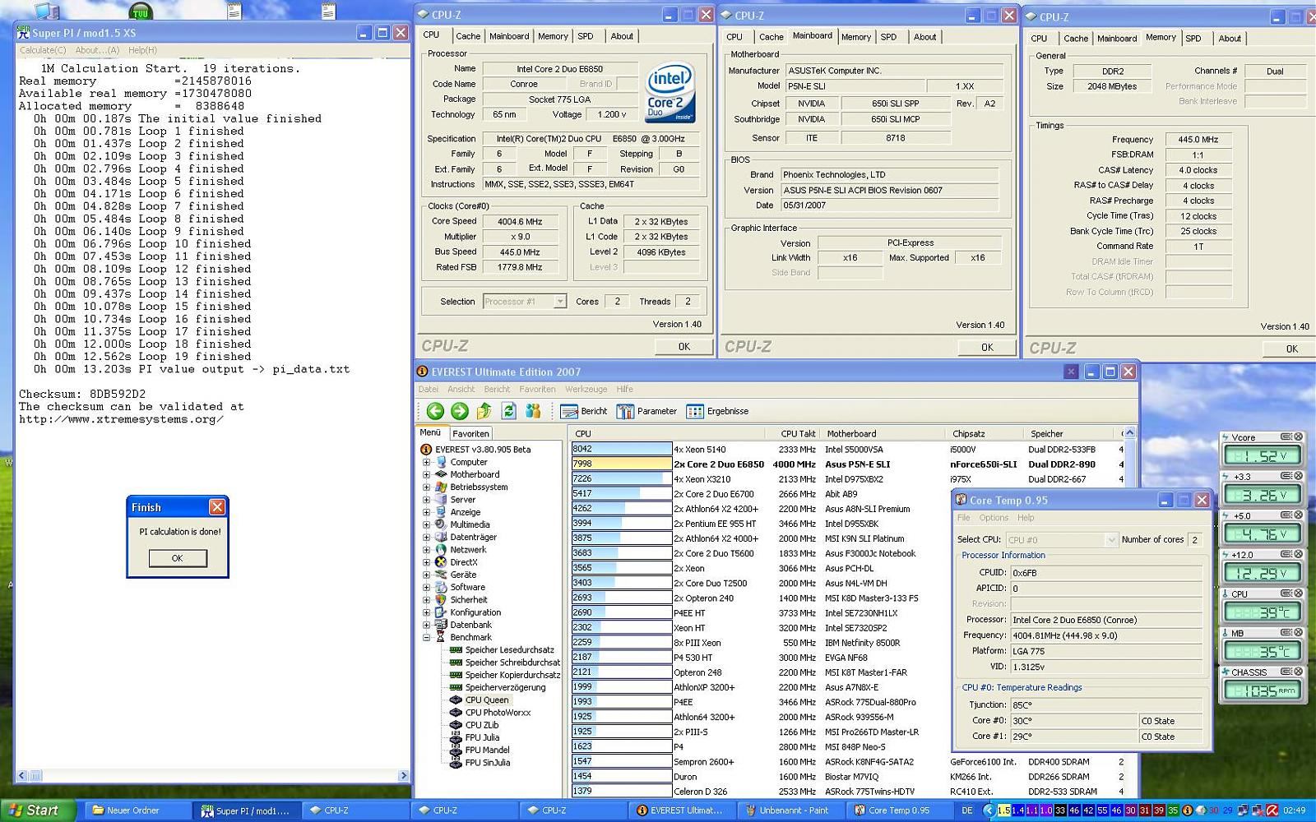Click the Super PI horizontal scrollbar right arrow
This screenshot has width=1316, height=822.
403,775
